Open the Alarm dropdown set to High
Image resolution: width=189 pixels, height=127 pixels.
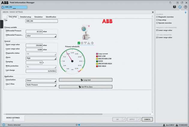(41, 58)
